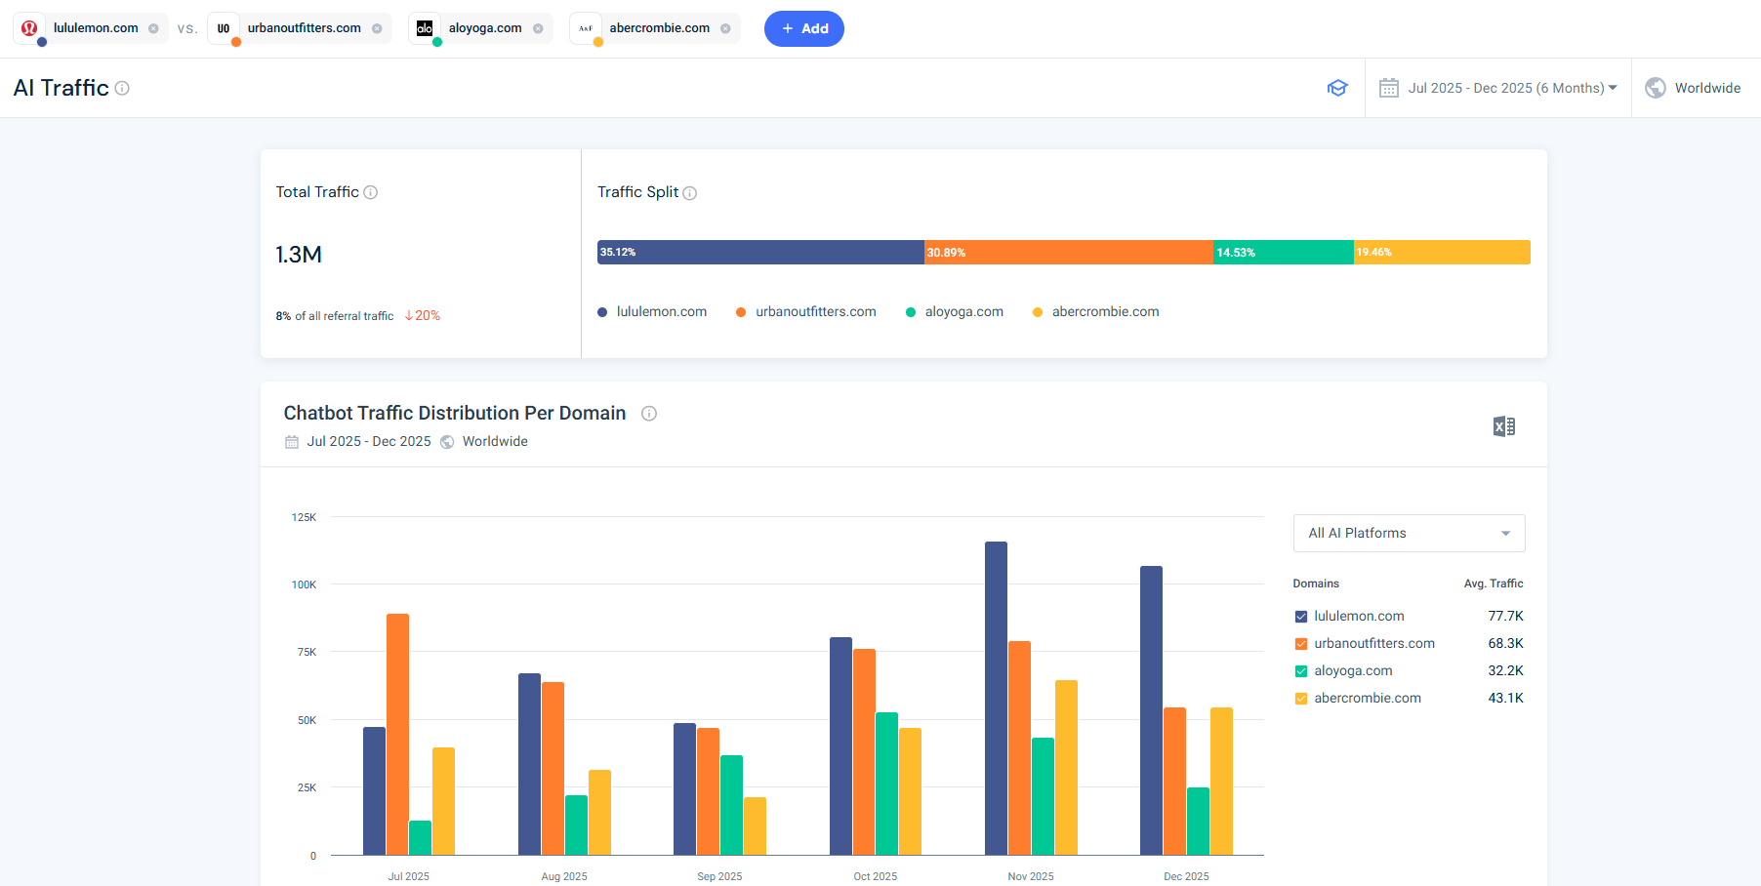This screenshot has width=1761, height=886.
Task: Click the Export to Excel icon
Action: pyautogui.click(x=1503, y=426)
